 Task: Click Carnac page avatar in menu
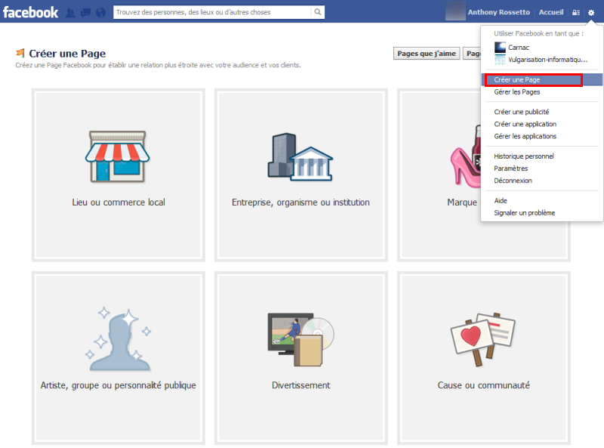click(500, 48)
